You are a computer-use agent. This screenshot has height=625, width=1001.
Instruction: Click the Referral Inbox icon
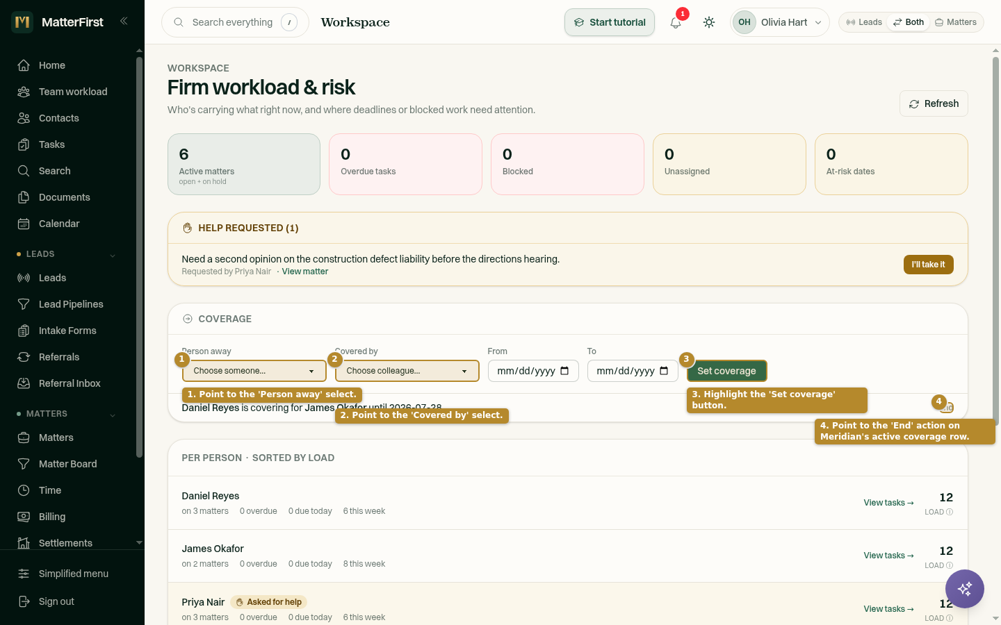point(24,383)
